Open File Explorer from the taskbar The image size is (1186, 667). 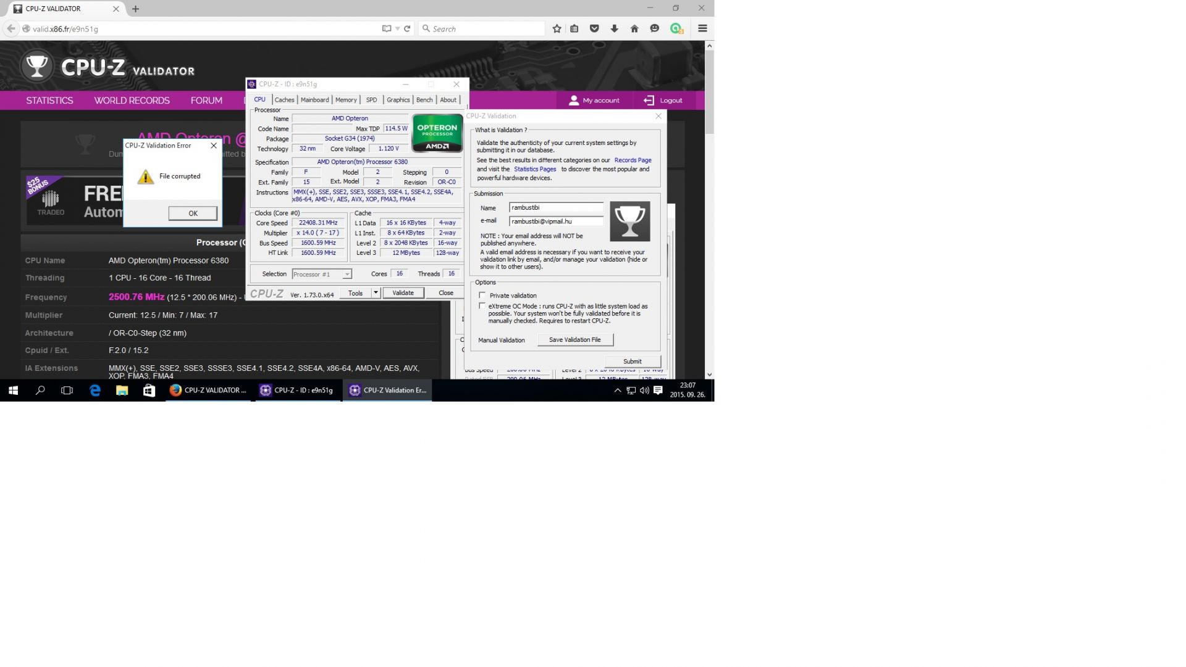pos(122,391)
